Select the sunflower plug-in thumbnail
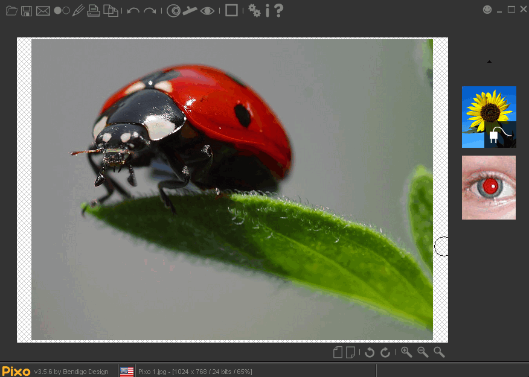Screen dimensions: 529x377 pos(489,117)
